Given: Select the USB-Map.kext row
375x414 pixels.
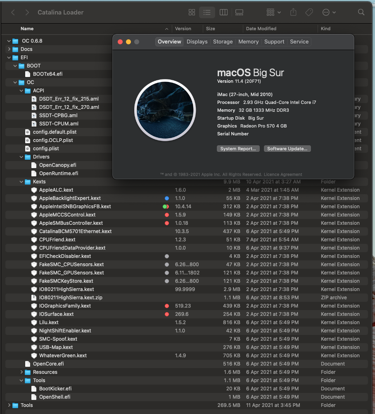Looking at the screenshot, I should click(186, 347).
